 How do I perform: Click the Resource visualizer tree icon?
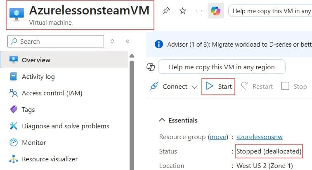click(x=14, y=159)
